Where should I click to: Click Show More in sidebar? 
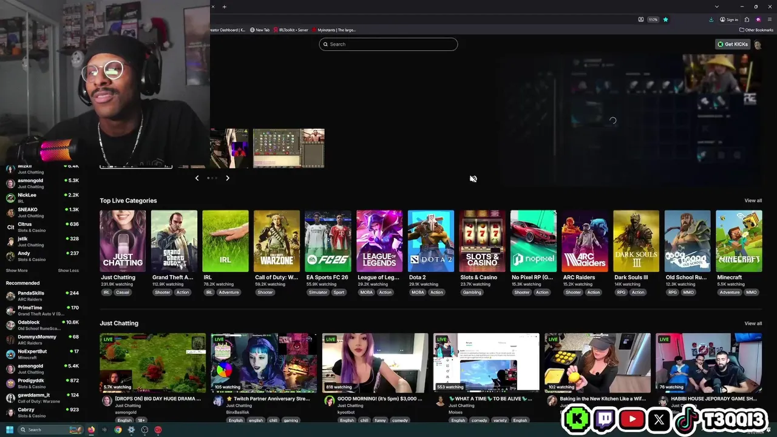(x=16, y=271)
